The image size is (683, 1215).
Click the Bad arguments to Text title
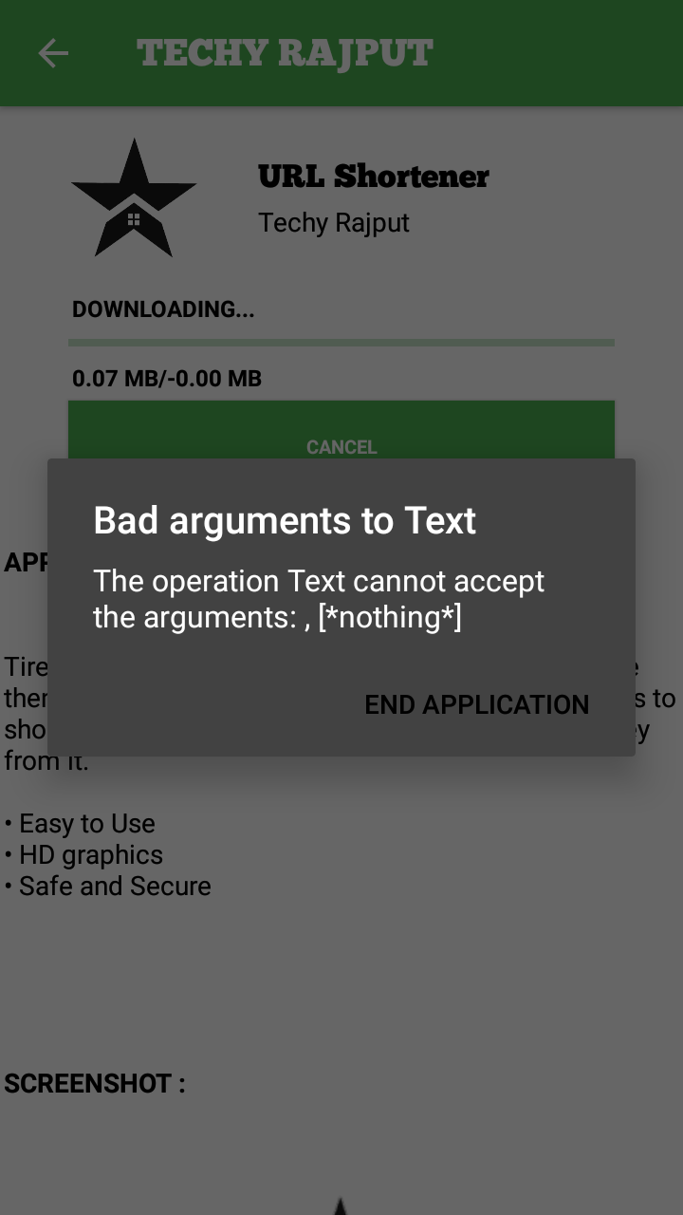(285, 520)
